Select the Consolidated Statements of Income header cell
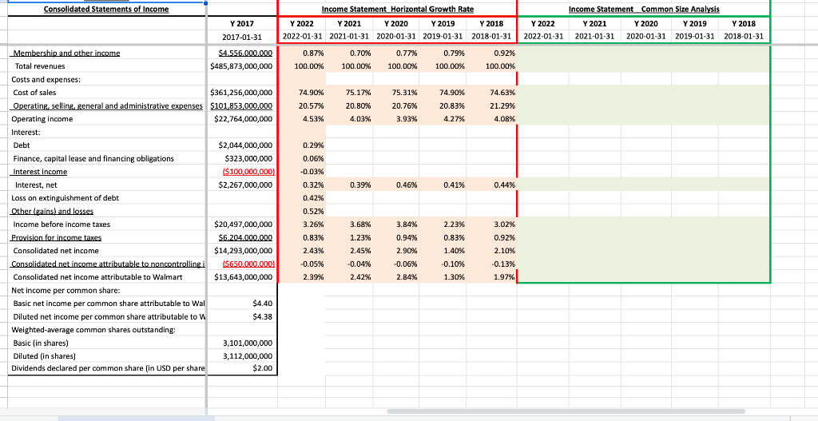This screenshot has height=421, width=818. click(x=106, y=9)
